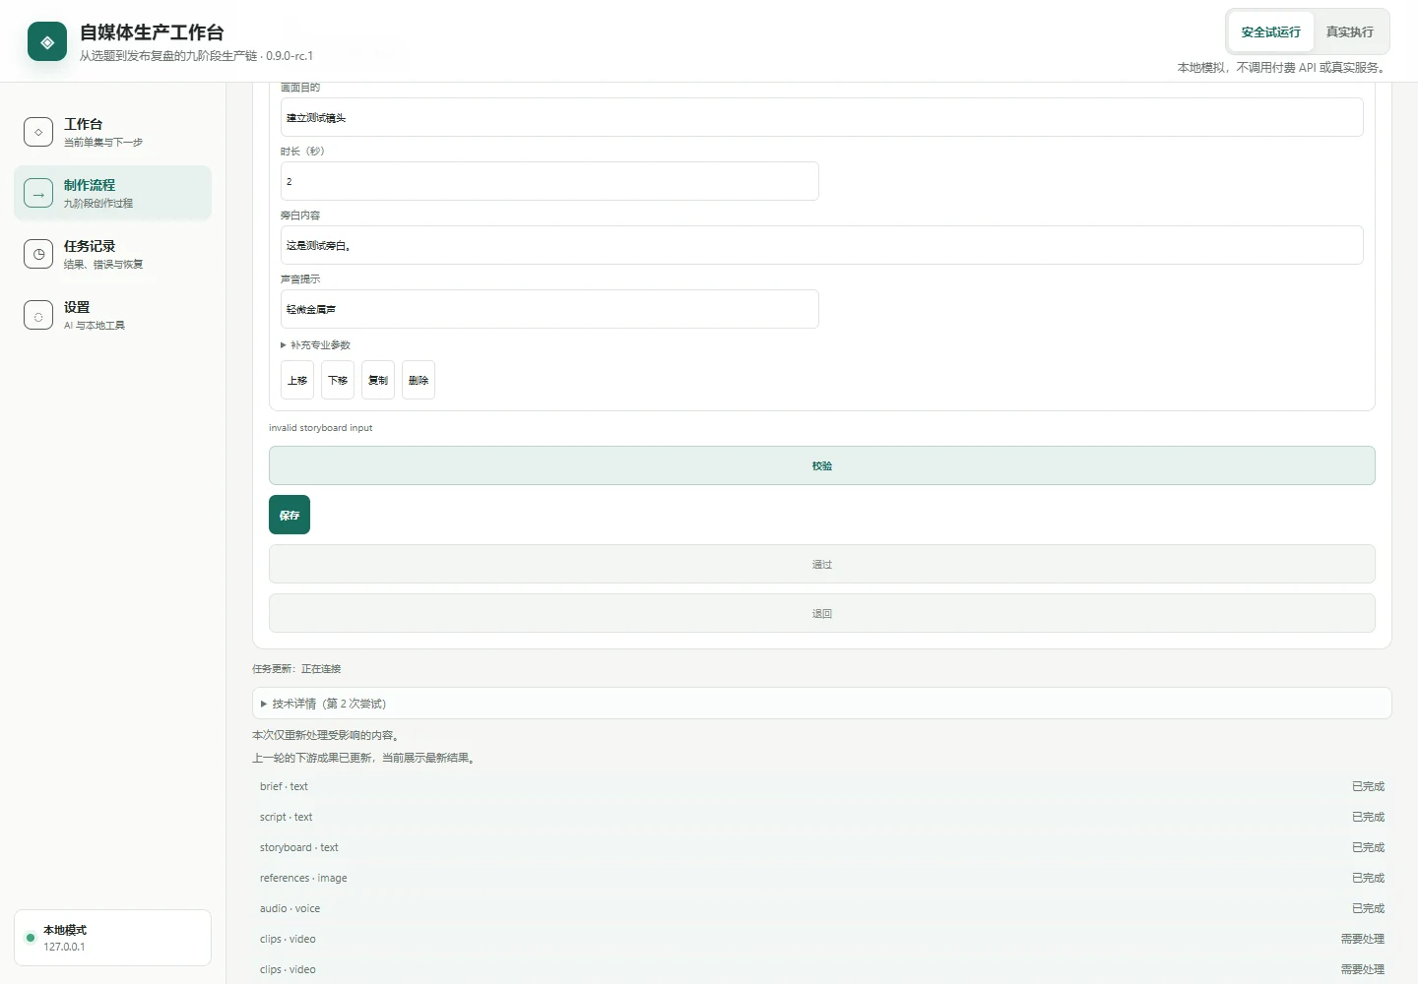Click the green app logo icon
1418x984 pixels.
tap(47, 41)
